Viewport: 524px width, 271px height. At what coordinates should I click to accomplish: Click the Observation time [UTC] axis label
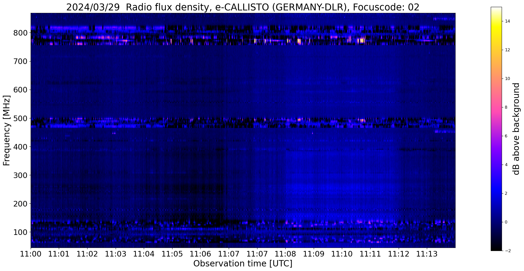click(243, 264)
